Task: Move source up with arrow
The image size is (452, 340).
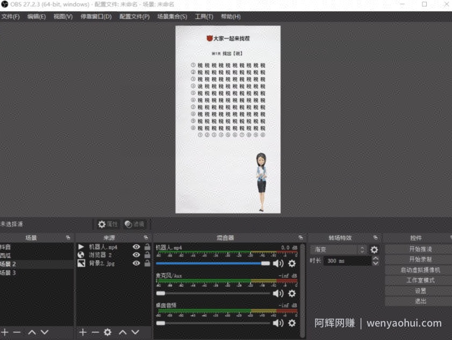Action: [123, 332]
